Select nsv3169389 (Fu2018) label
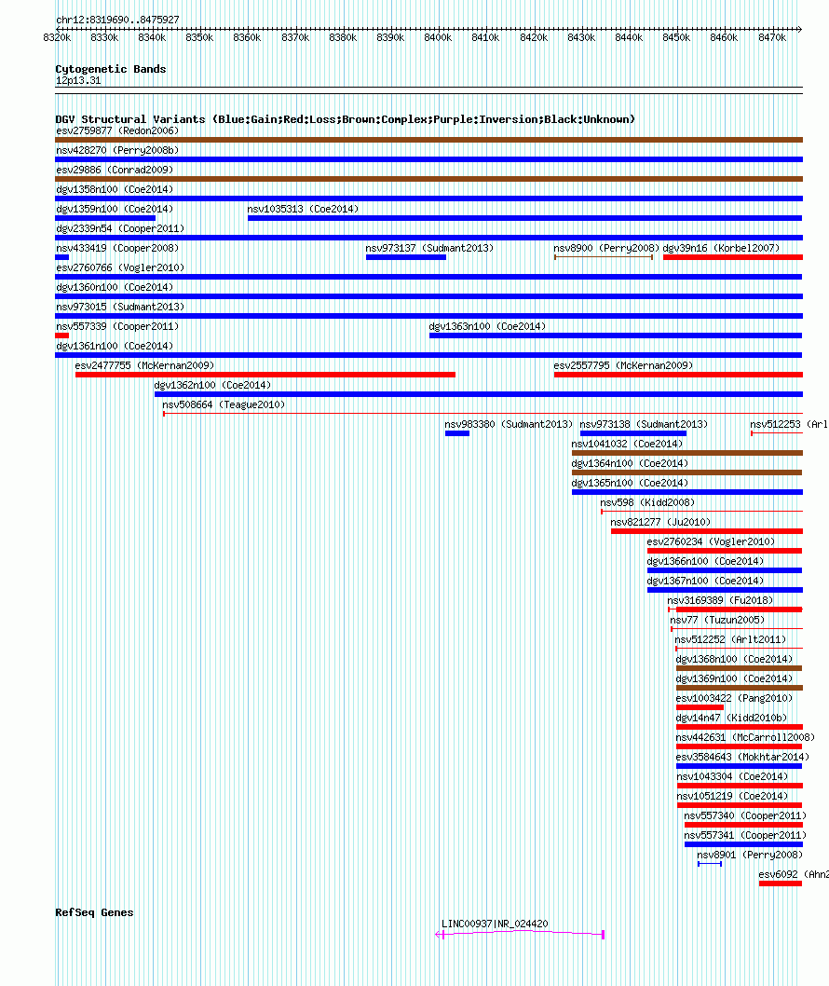 [720, 600]
